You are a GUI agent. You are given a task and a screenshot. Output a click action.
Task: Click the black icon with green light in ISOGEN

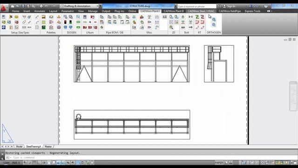(x=70, y=22)
